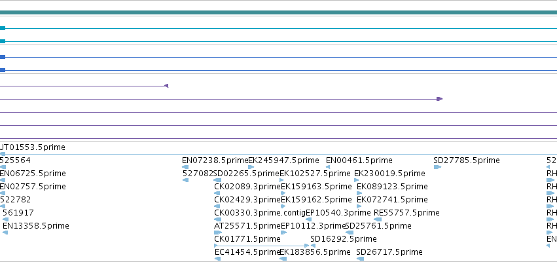
Task: Click the 527082 feature label
Action: point(198,174)
